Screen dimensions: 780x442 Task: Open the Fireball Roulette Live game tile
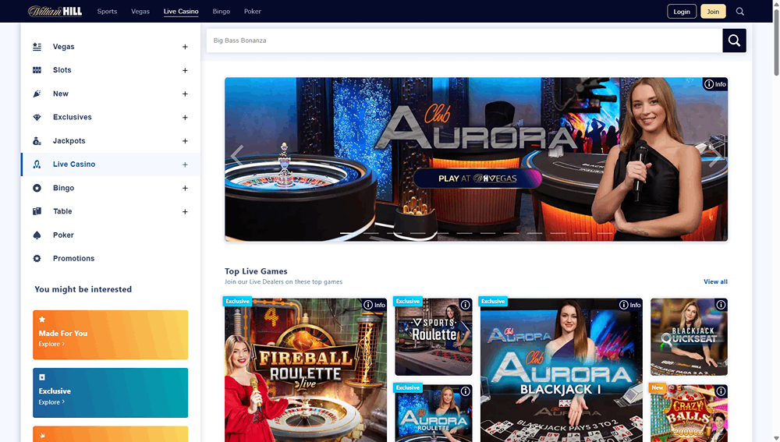[306, 370]
